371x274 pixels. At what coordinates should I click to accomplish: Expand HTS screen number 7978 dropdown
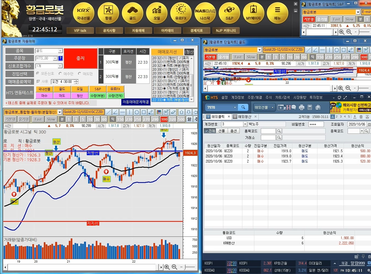pyautogui.click(x=235, y=107)
